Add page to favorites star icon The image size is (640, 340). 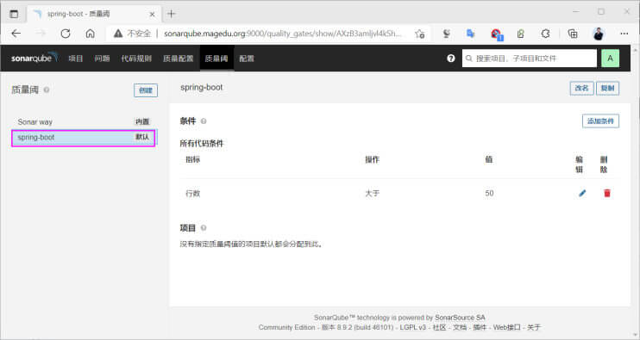419,34
